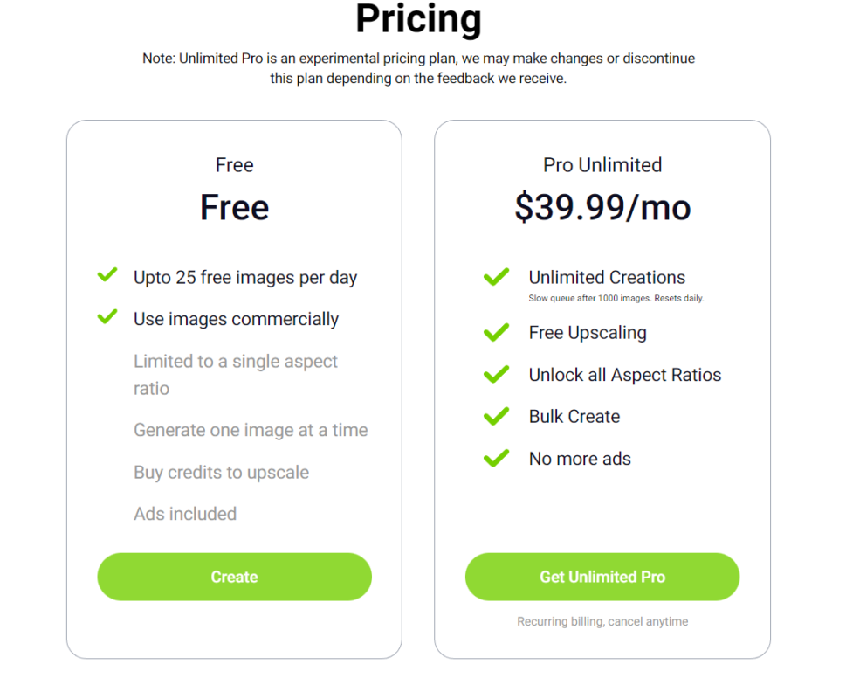Click the Limited to a single aspect ratio text
Screen dimensions: 846x699
[x=235, y=375]
